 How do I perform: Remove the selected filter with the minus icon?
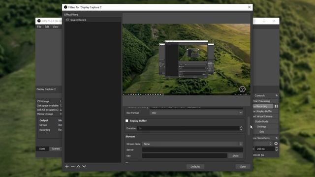tap(73, 166)
